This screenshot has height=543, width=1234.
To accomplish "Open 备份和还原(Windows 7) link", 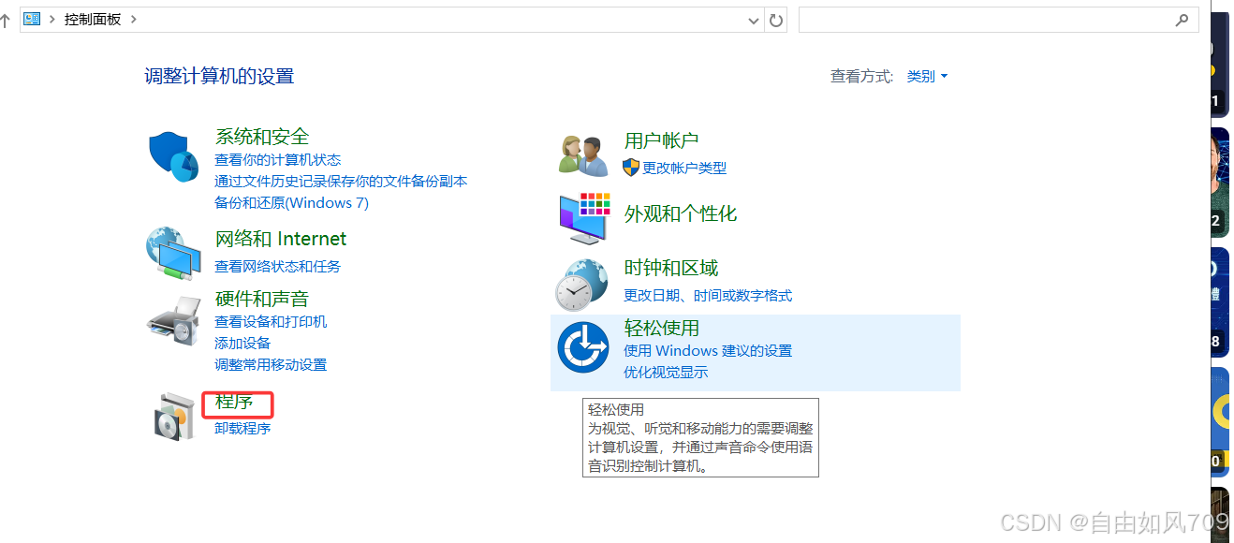I will pos(291,203).
